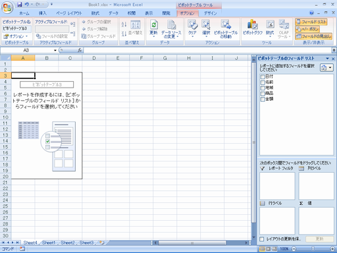Click ピボットテーブルの移動 move icon

click(226, 29)
